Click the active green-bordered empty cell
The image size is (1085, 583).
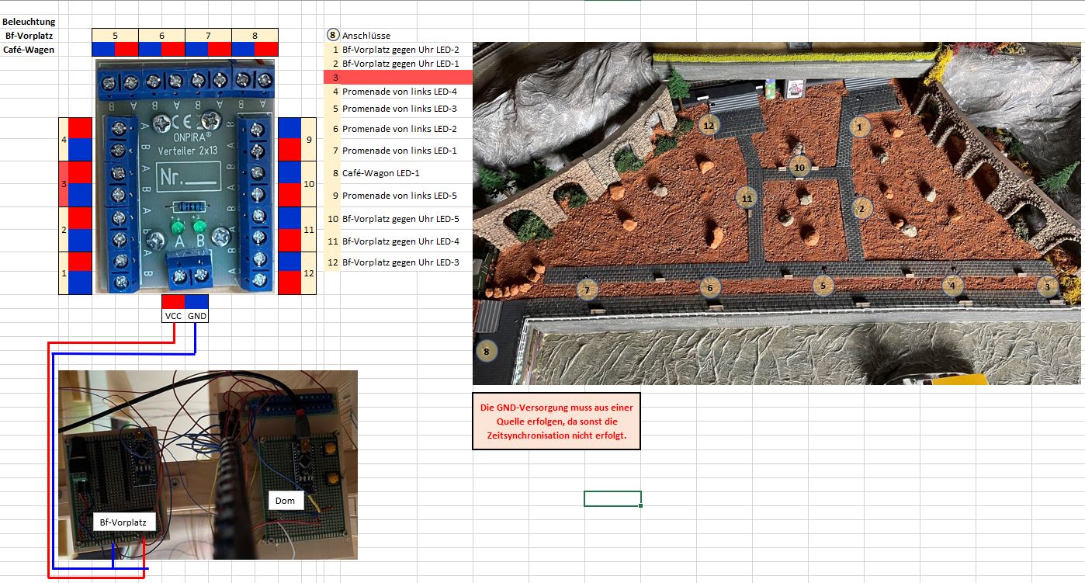pos(612,498)
